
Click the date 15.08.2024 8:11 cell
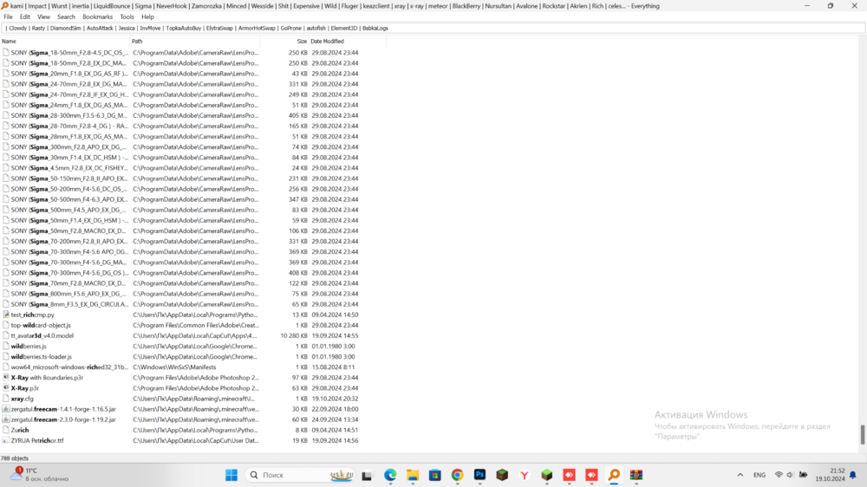(333, 367)
